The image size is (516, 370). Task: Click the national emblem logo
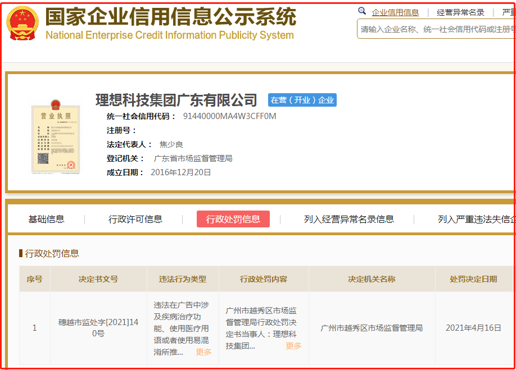[22, 23]
